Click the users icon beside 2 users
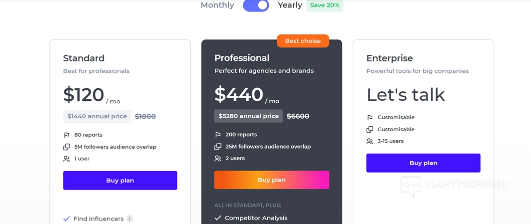The height and width of the screenshot is (224, 531). (218, 159)
